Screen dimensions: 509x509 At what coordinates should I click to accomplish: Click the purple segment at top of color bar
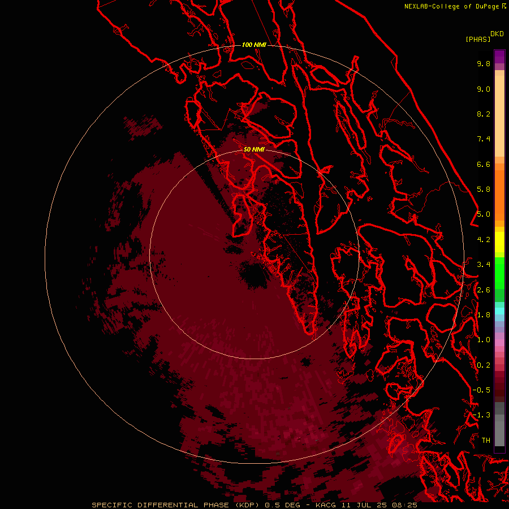pos(499,57)
